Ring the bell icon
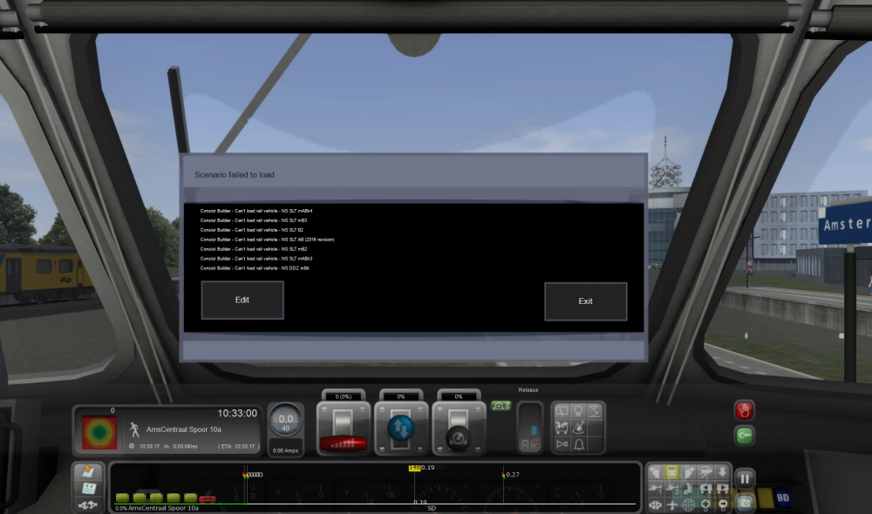This screenshot has width=872, height=514. [579, 444]
